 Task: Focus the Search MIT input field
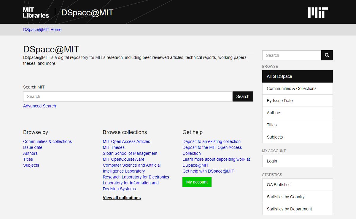128,96
